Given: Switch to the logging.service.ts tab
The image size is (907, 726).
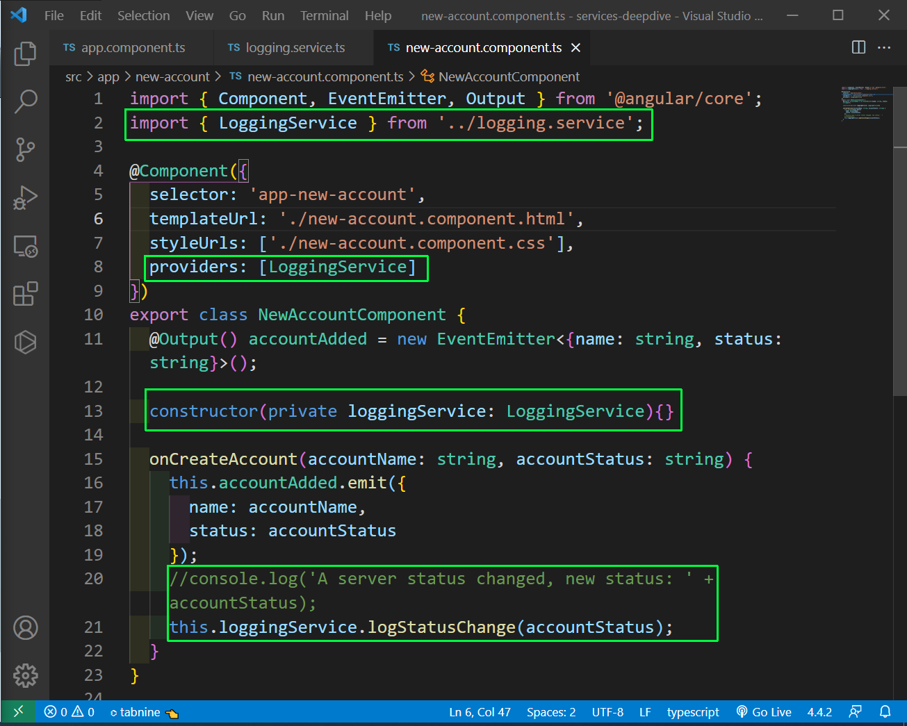Looking at the screenshot, I should pos(295,47).
